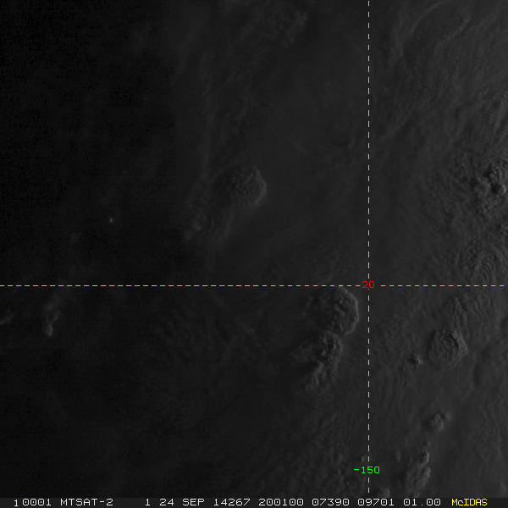Click the yellow frame number 1
The width and height of the screenshot is (508, 508).
(x=16, y=503)
